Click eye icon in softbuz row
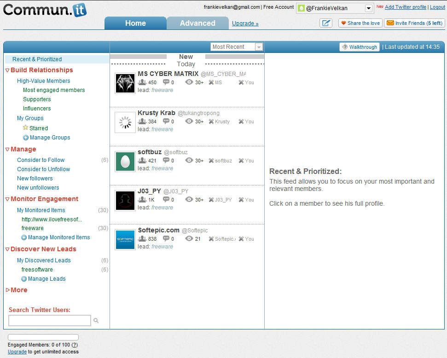 (189, 160)
